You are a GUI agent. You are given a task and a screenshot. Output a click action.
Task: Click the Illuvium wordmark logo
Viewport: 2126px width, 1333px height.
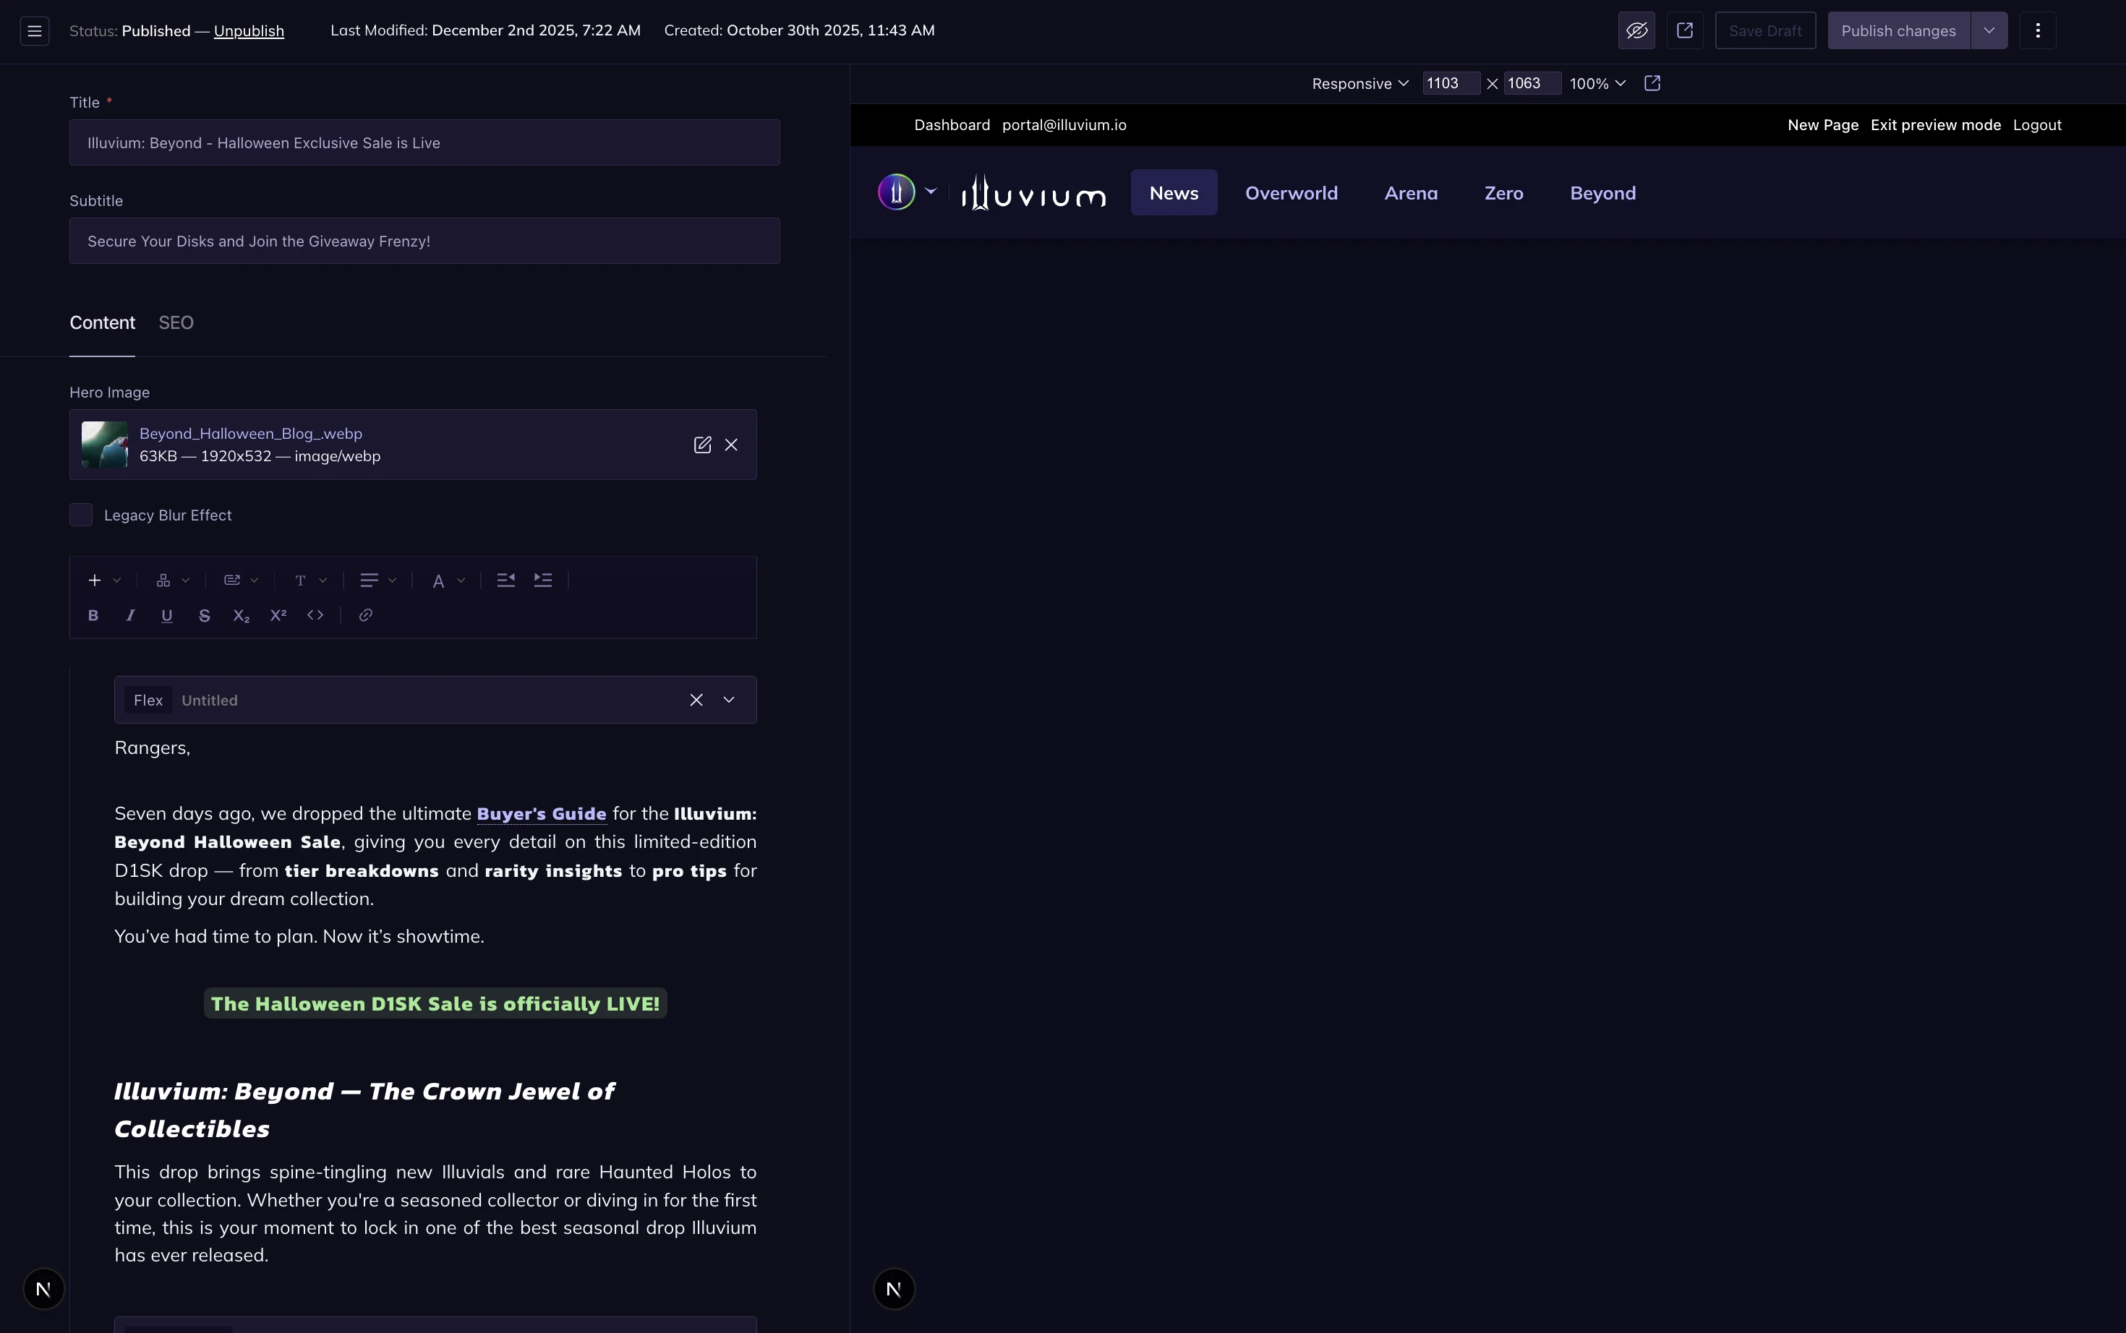tap(1033, 192)
